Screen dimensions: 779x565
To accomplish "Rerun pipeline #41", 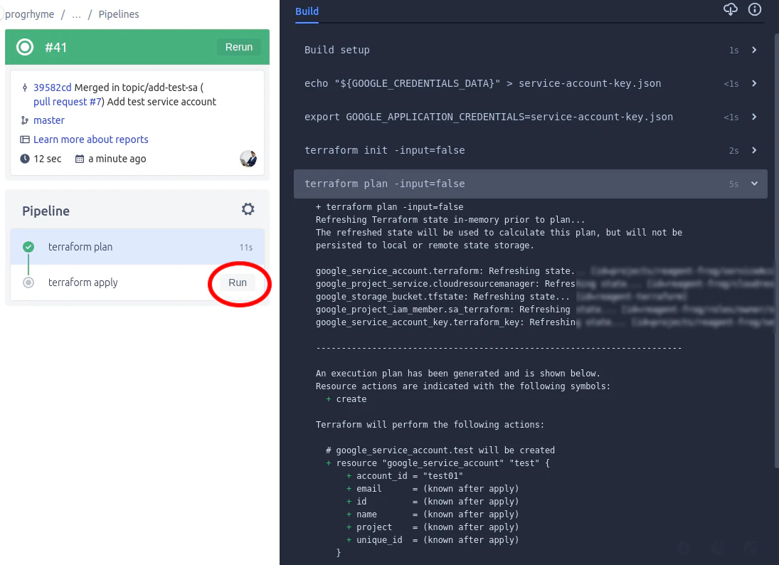I will pos(239,47).
